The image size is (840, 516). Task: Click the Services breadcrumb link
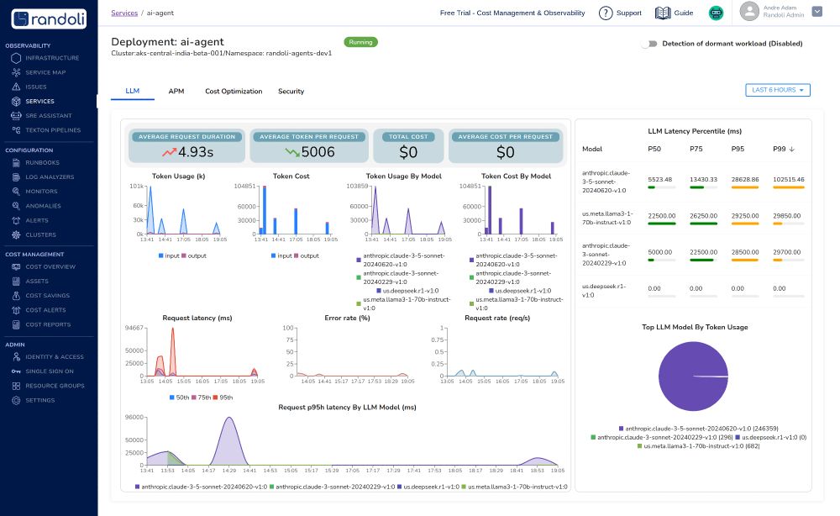click(124, 13)
